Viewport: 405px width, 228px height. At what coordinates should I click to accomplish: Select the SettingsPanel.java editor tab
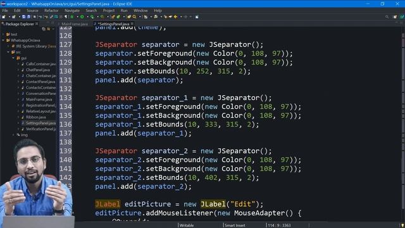point(113,24)
